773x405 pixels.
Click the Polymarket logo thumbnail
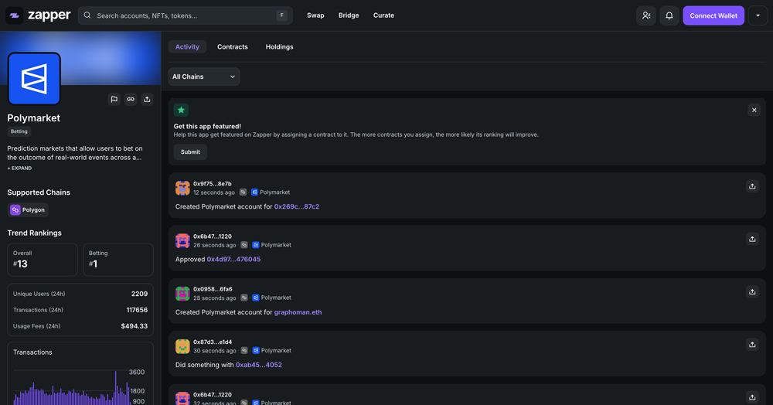(x=34, y=78)
